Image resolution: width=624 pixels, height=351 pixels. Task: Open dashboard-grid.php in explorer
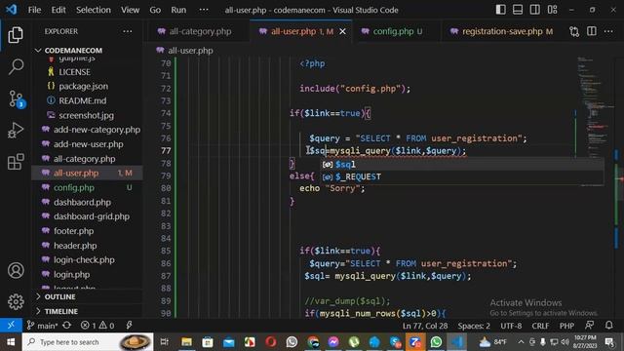tap(87, 216)
